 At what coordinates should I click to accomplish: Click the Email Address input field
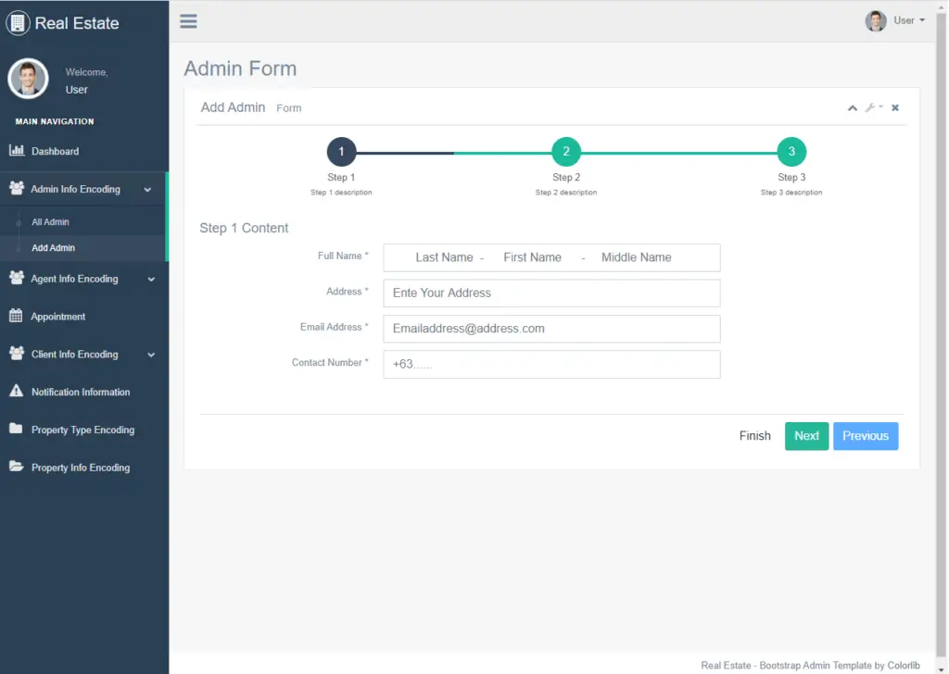click(x=551, y=329)
